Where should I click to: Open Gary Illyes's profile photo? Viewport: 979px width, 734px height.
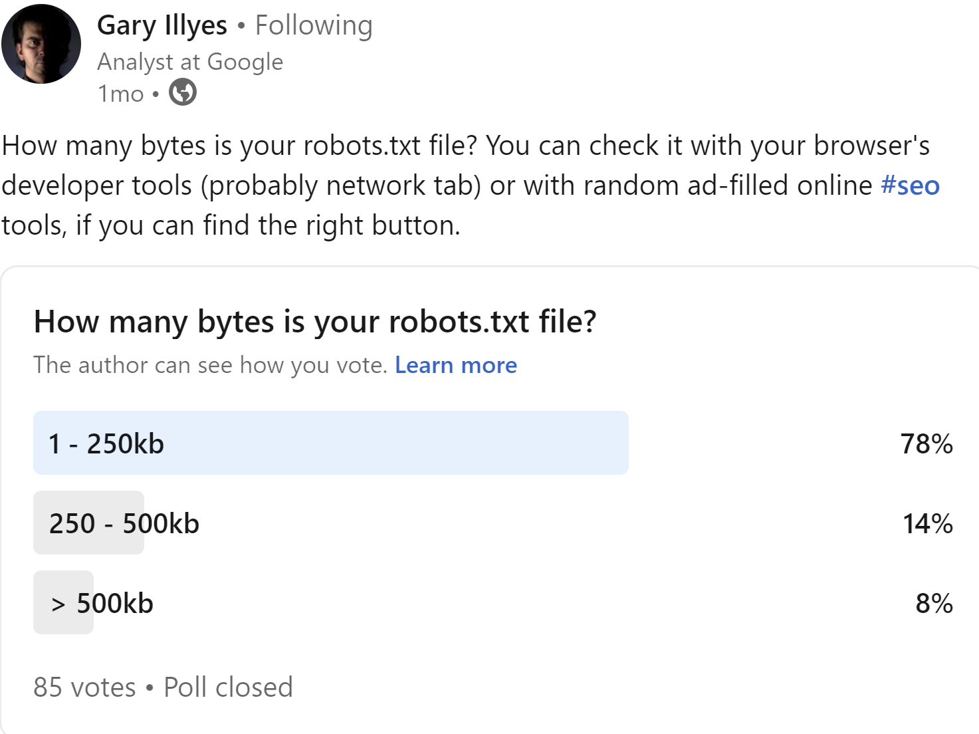(41, 43)
